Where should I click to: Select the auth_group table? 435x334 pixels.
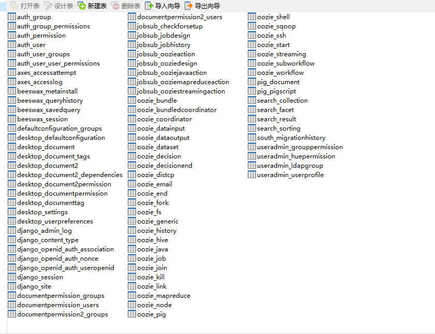pyautogui.click(x=35, y=17)
